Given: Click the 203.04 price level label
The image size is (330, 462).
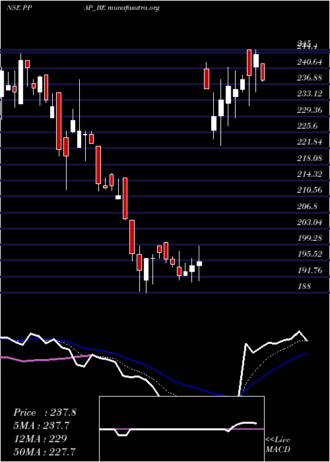Looking at the screenshot, I should (310, 222).
